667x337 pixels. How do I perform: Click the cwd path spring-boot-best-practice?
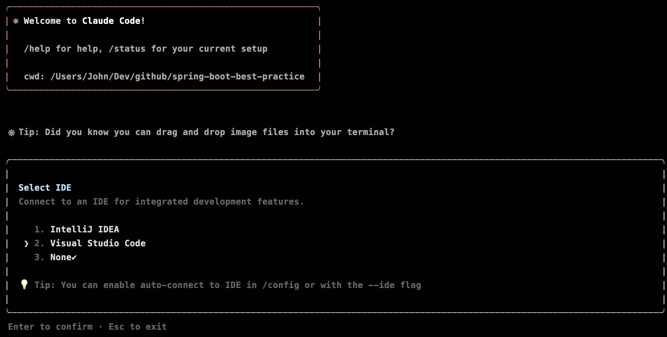pos(178,76)
